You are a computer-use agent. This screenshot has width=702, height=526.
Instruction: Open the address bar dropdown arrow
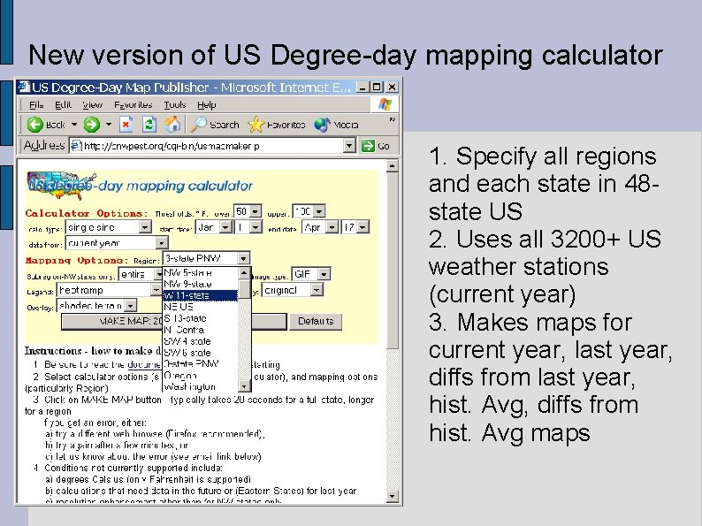pos(349,146)
